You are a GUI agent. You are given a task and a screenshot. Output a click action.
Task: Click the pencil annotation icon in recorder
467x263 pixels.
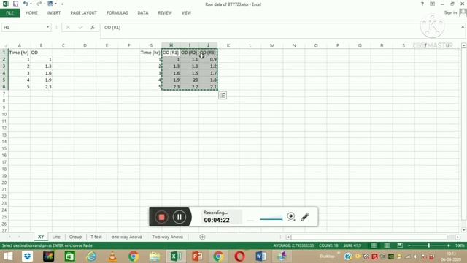305,217
